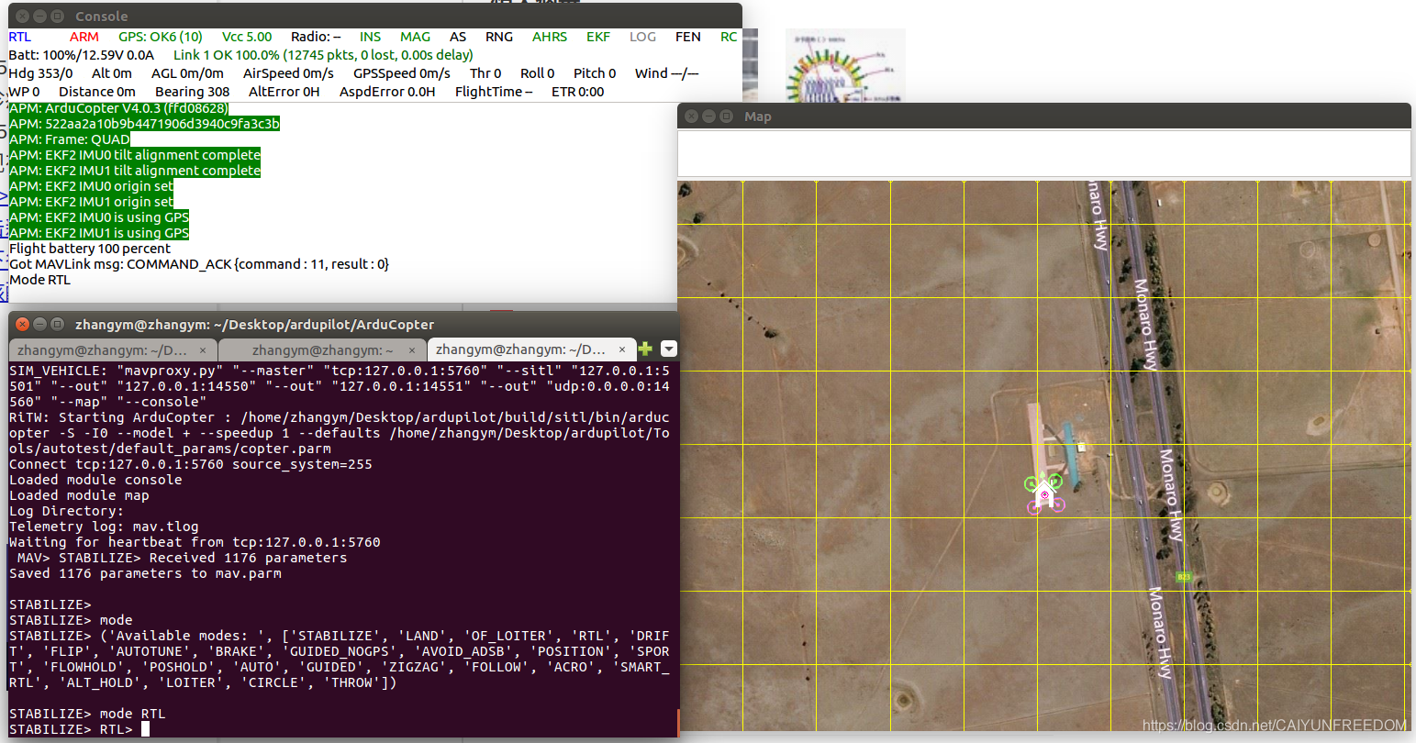Click the red ARM status in Console

[x=84, y=37]
